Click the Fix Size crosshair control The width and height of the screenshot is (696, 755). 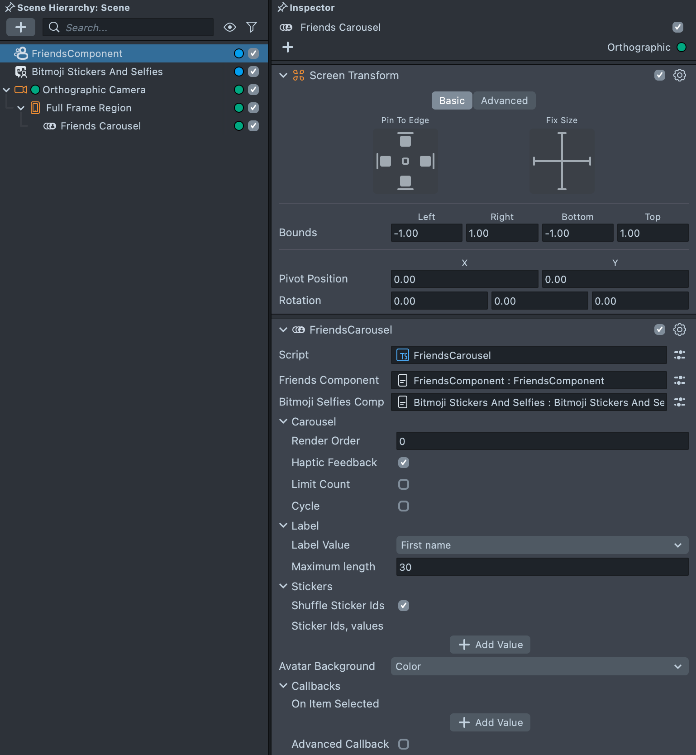point(562,161)
